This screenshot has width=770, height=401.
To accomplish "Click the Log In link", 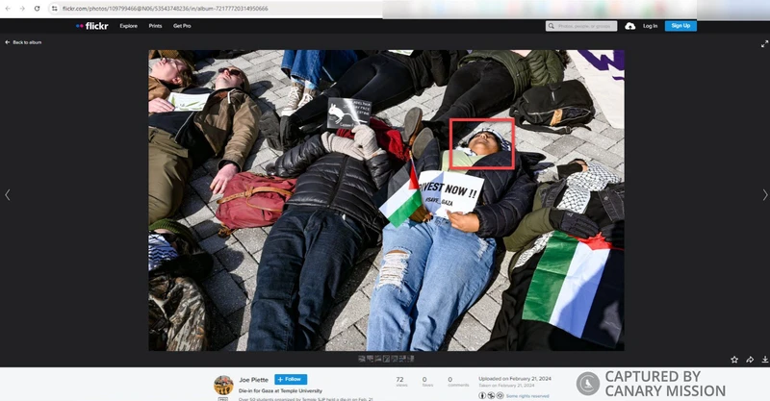I will [x=651, y=26].
